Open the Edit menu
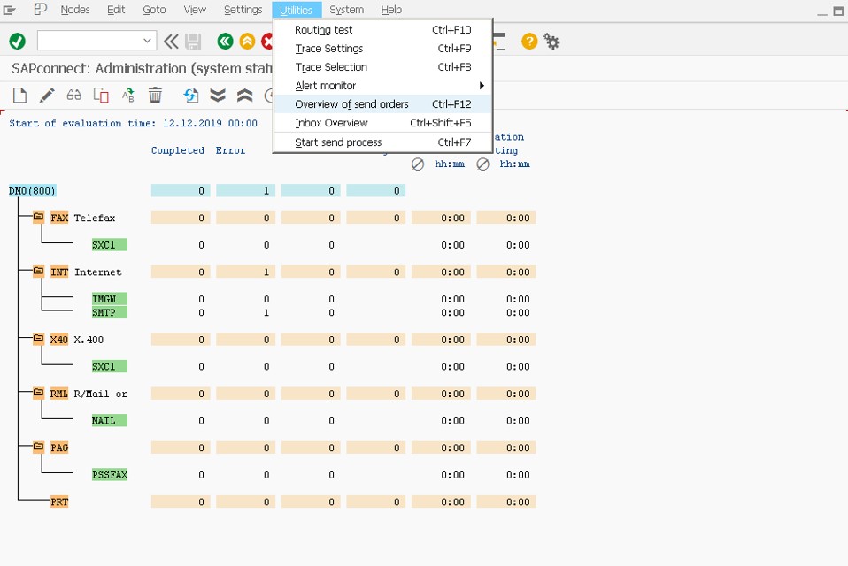 click(x=116, y=10)
